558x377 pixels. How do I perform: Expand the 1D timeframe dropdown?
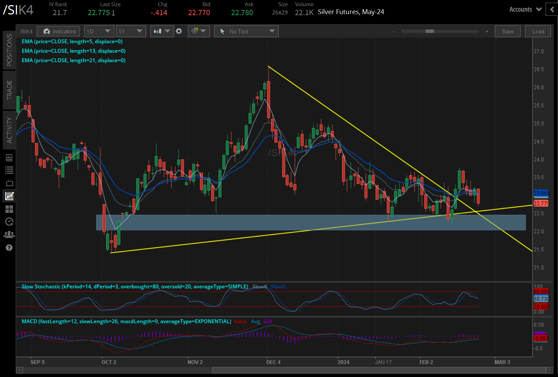tap(99, 31)
